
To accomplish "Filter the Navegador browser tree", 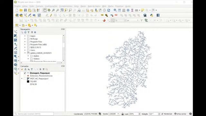I will click(x=29, y=32).
